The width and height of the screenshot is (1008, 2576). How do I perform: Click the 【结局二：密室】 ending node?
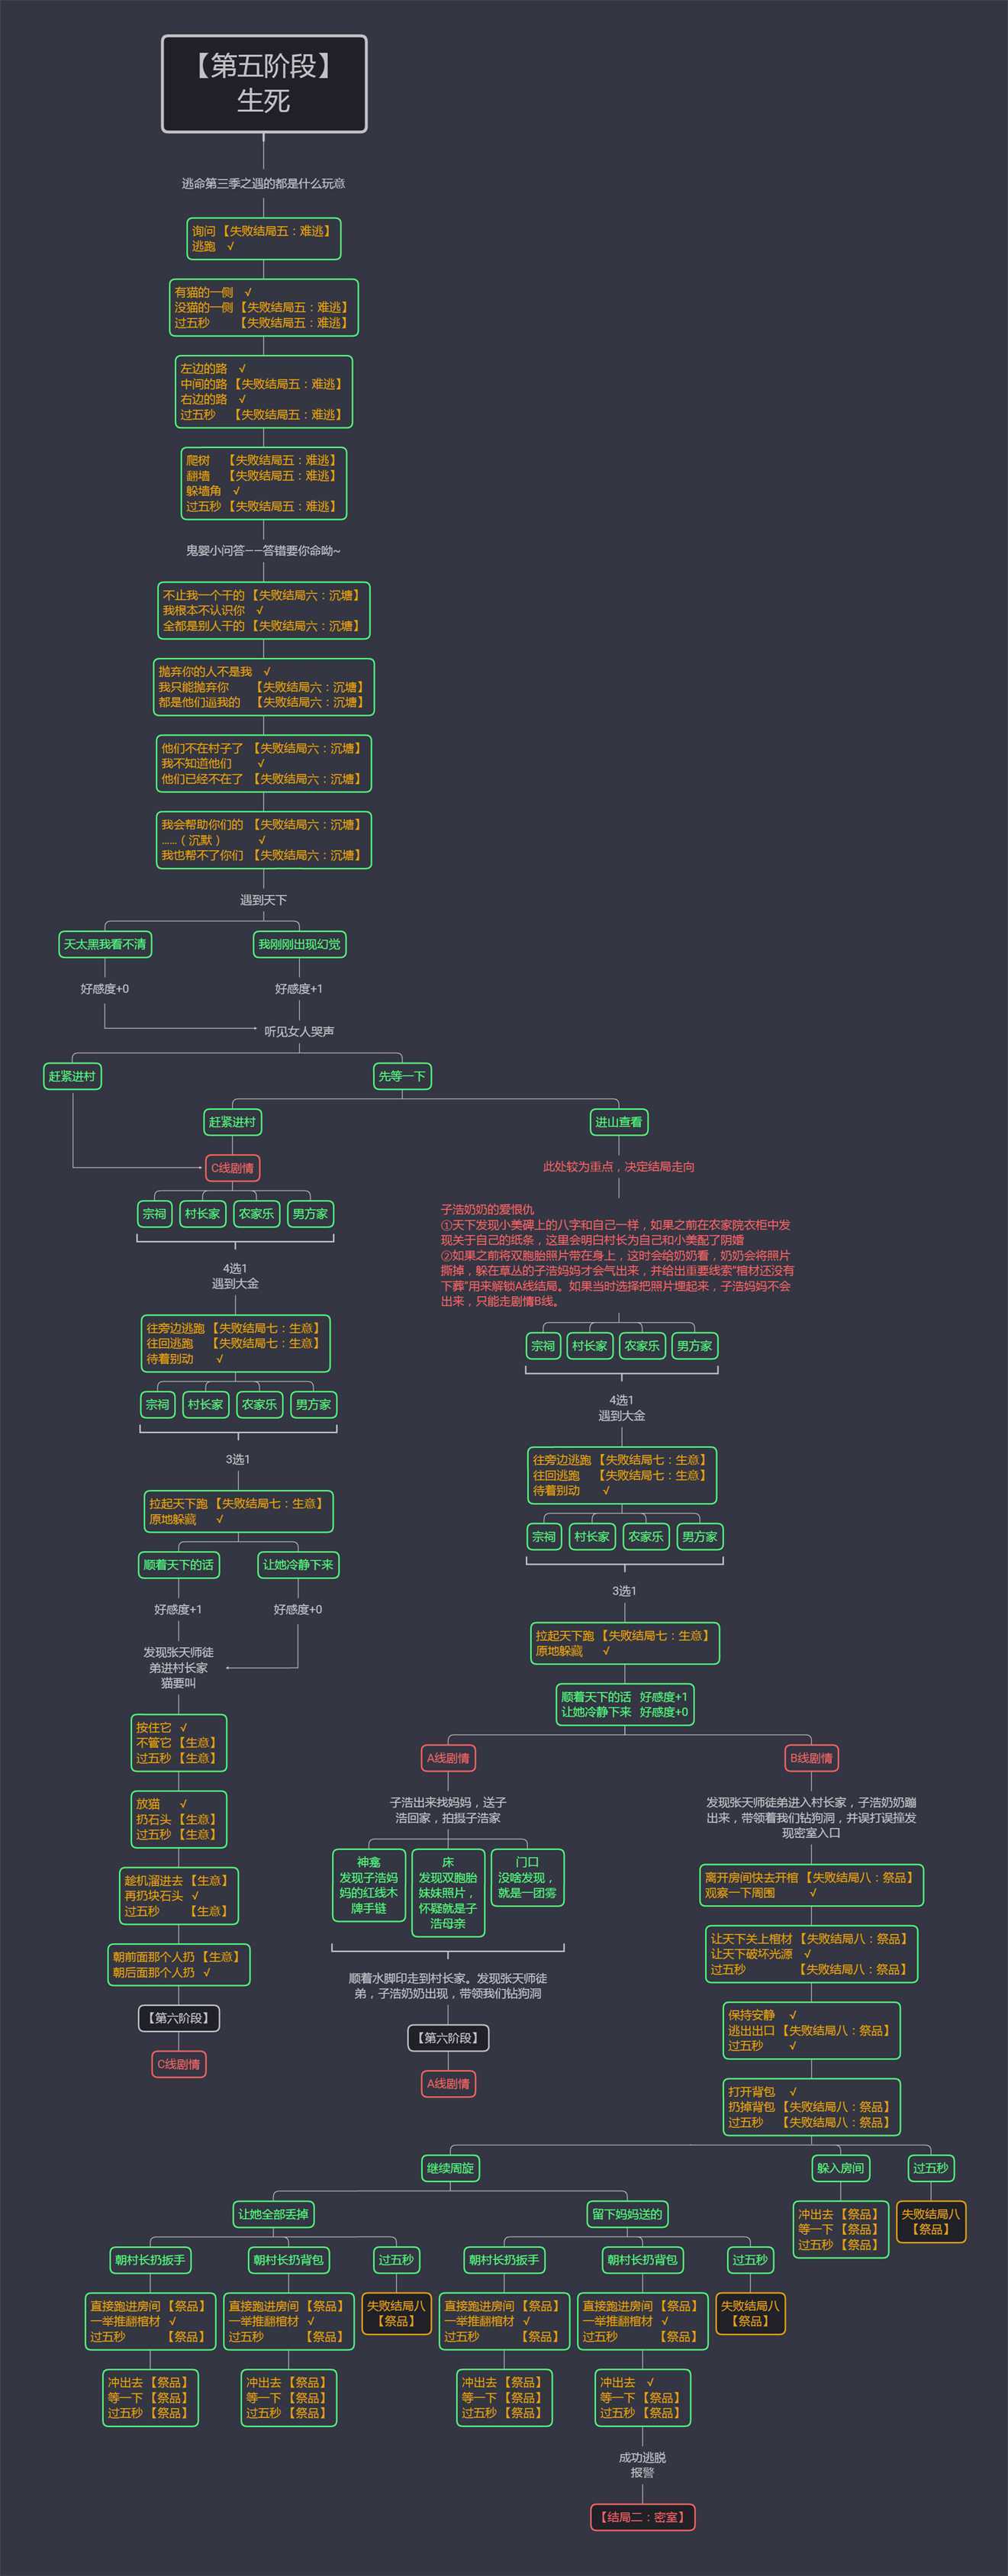tap(643, 2517)
